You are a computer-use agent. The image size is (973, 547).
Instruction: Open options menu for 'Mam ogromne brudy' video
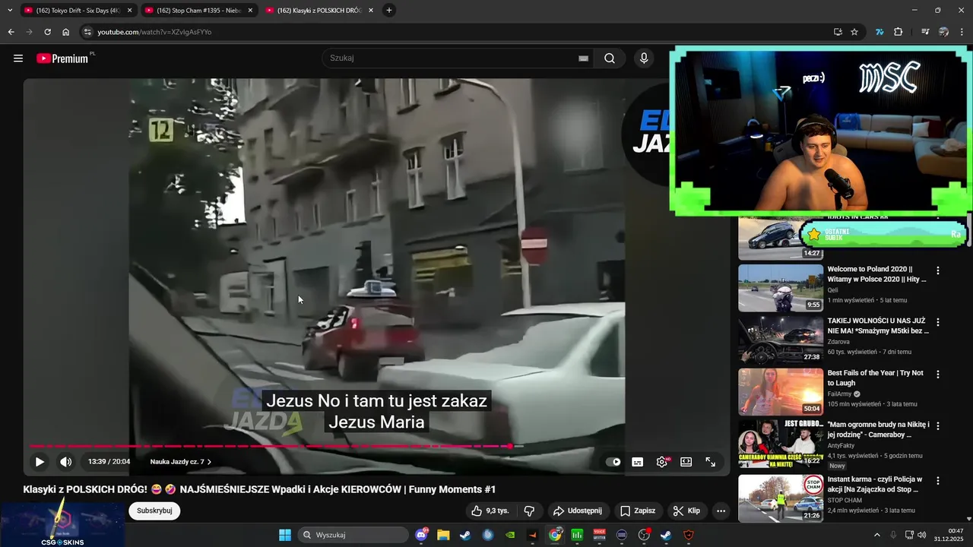(938, 425)
